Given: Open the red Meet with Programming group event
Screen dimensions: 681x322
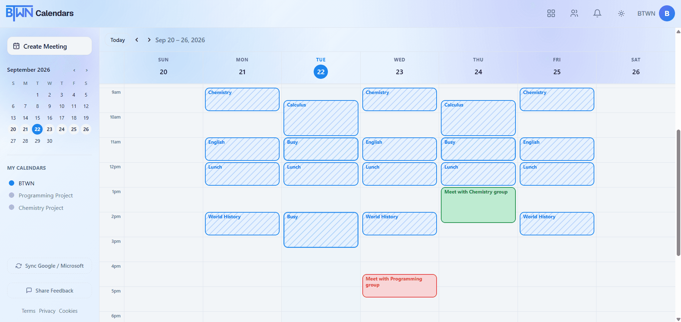Looking at the screenshot, I should click(400, 286).
